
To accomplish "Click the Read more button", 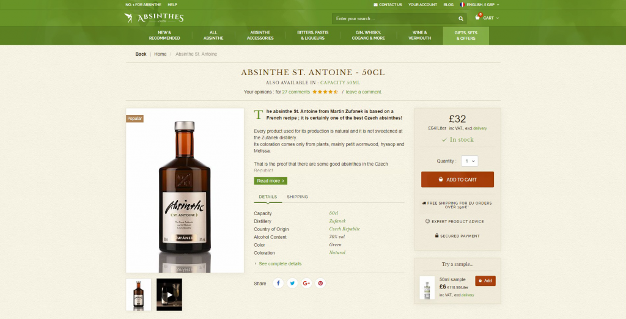I will pyautogui.click(x=270, y=181).
